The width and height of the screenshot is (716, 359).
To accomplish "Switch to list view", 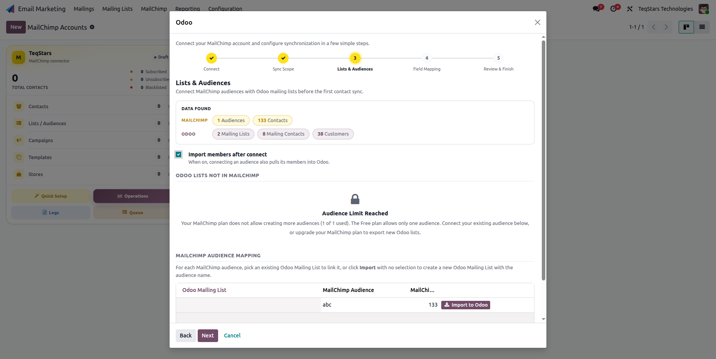I will (702, 27).
